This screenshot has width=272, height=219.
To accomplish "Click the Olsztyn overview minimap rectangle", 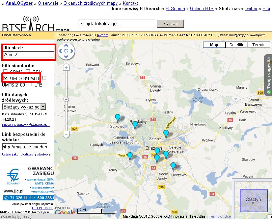I will point(254,200).
